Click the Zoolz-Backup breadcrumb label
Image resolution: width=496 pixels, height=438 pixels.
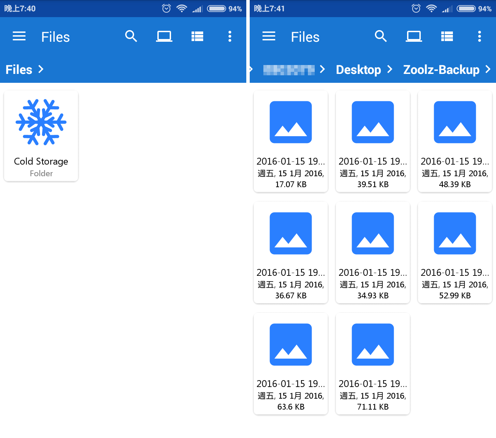(x=441, y=69)
